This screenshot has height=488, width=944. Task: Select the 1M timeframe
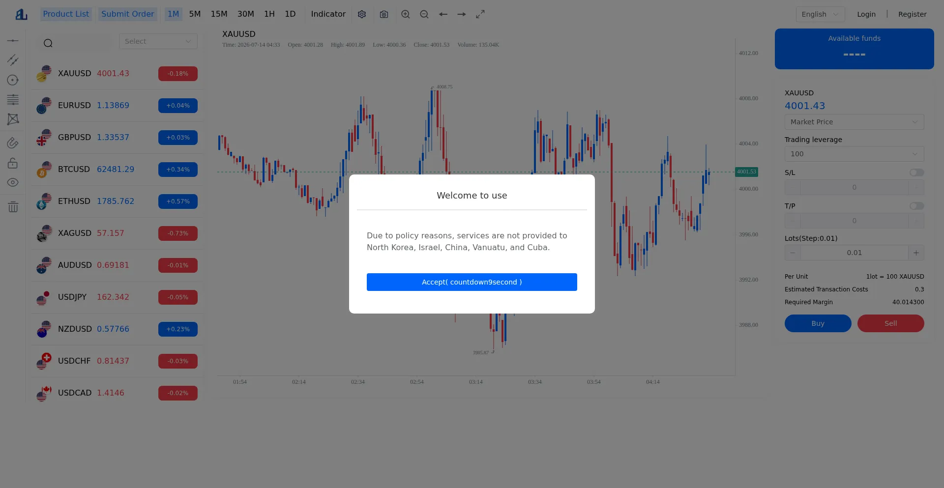(x=173, y=14)
